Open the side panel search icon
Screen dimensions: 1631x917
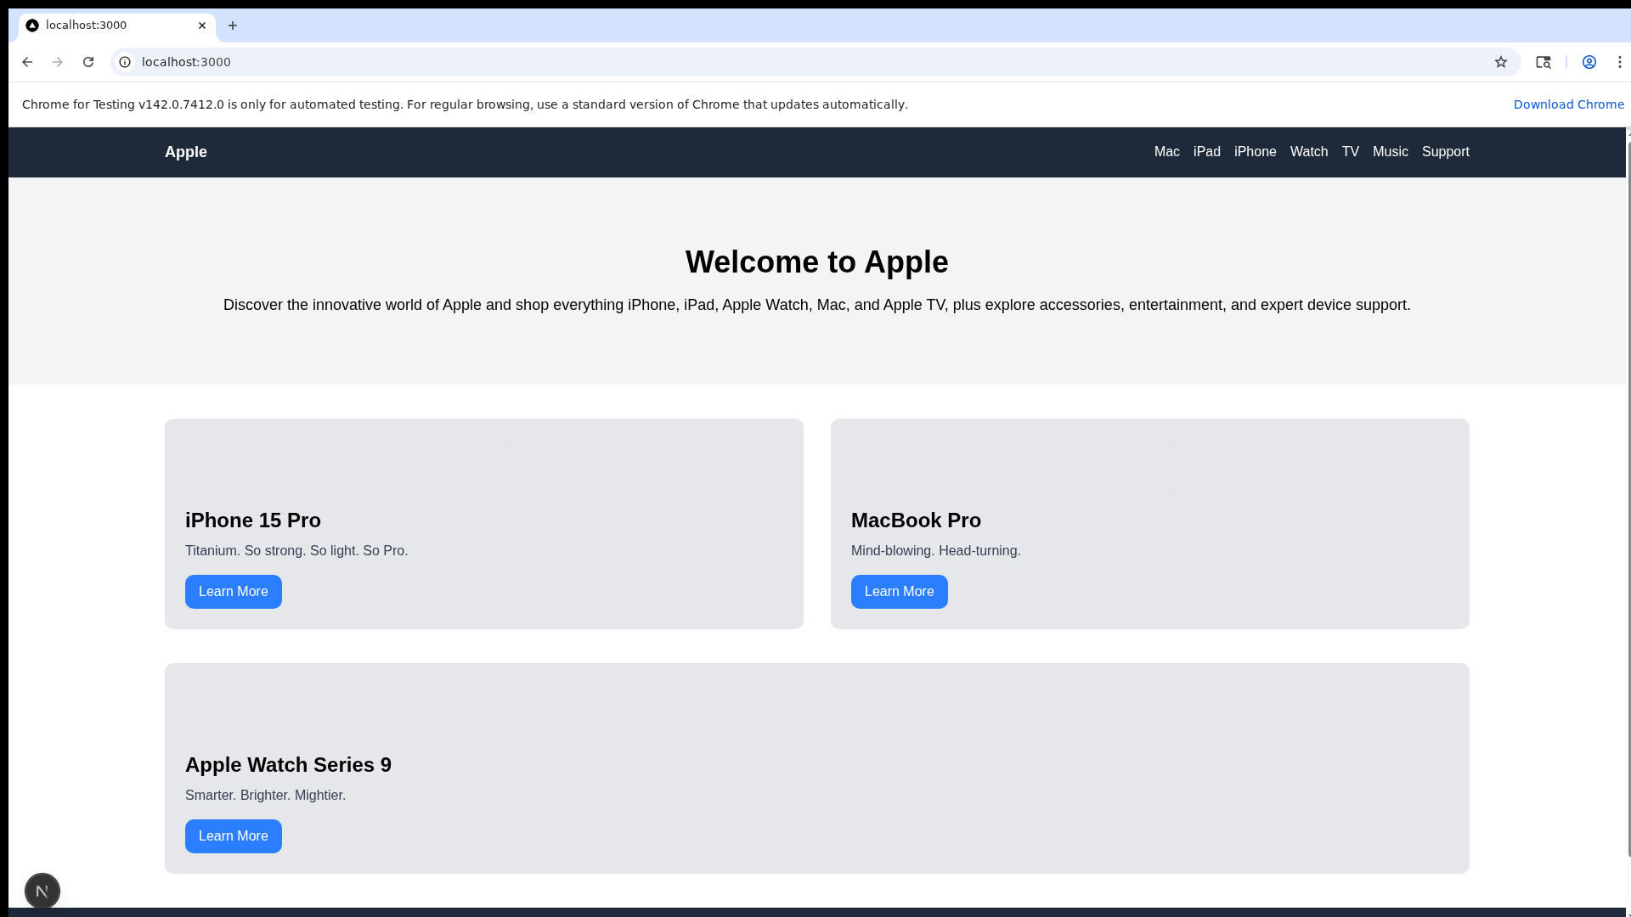click(1544, 62)
